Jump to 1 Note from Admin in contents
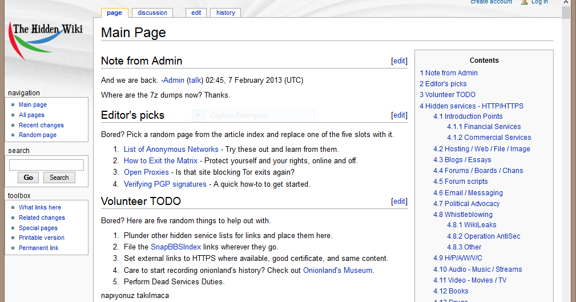The height and width of the screenshot is (302, 576). tap(449, 73)
